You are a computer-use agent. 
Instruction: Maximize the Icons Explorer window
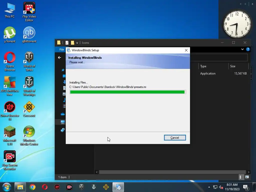233,42
